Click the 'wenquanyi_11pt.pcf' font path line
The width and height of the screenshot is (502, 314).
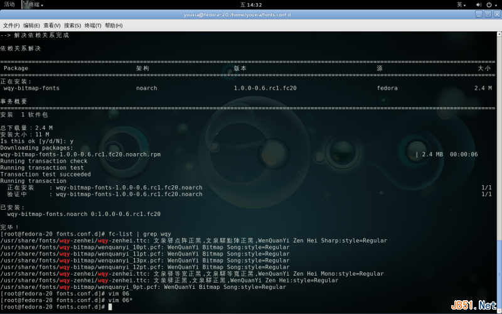(x=145, y=254)
